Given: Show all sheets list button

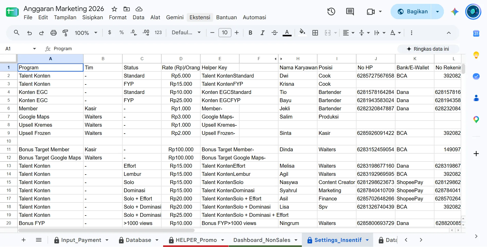Looking at the screenshot, I should click(x=39, y=240).
